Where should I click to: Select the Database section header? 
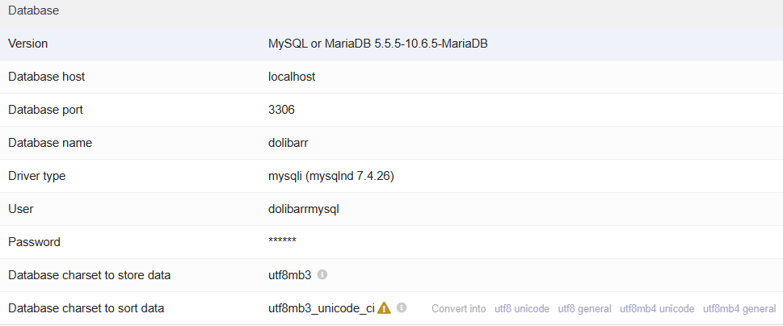click(33, 10)
